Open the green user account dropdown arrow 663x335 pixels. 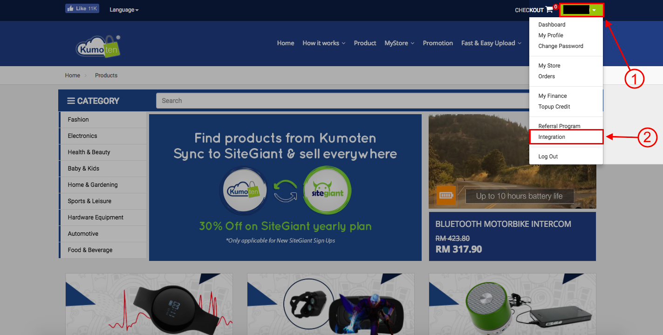(594, 10)
